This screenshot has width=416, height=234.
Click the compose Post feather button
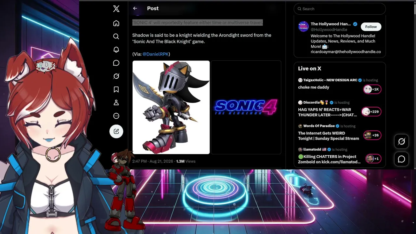tap(116, 131)
